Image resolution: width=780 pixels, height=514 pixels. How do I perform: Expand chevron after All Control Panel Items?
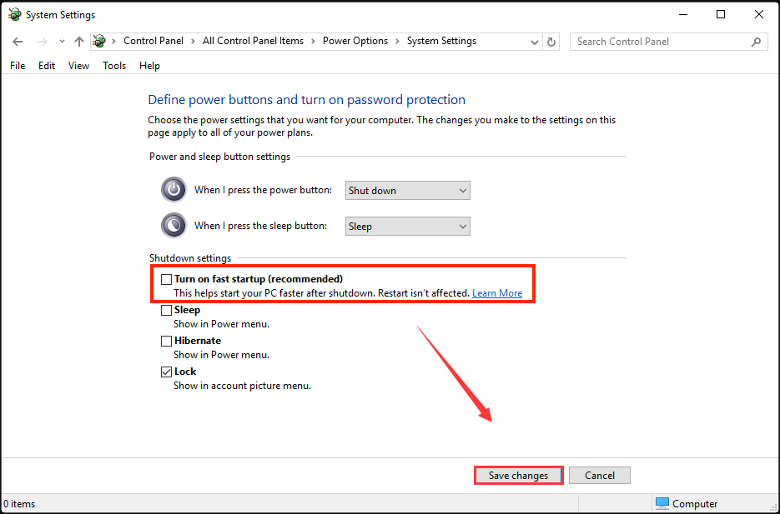(313, 41)
